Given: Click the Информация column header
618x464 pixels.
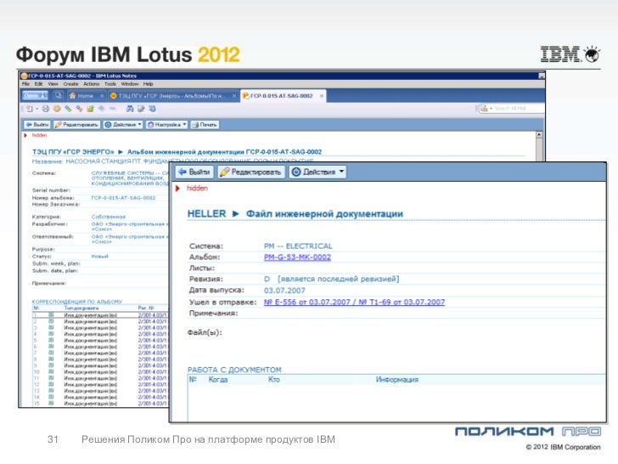Looking at the screenshot, I should pos(397,380).
